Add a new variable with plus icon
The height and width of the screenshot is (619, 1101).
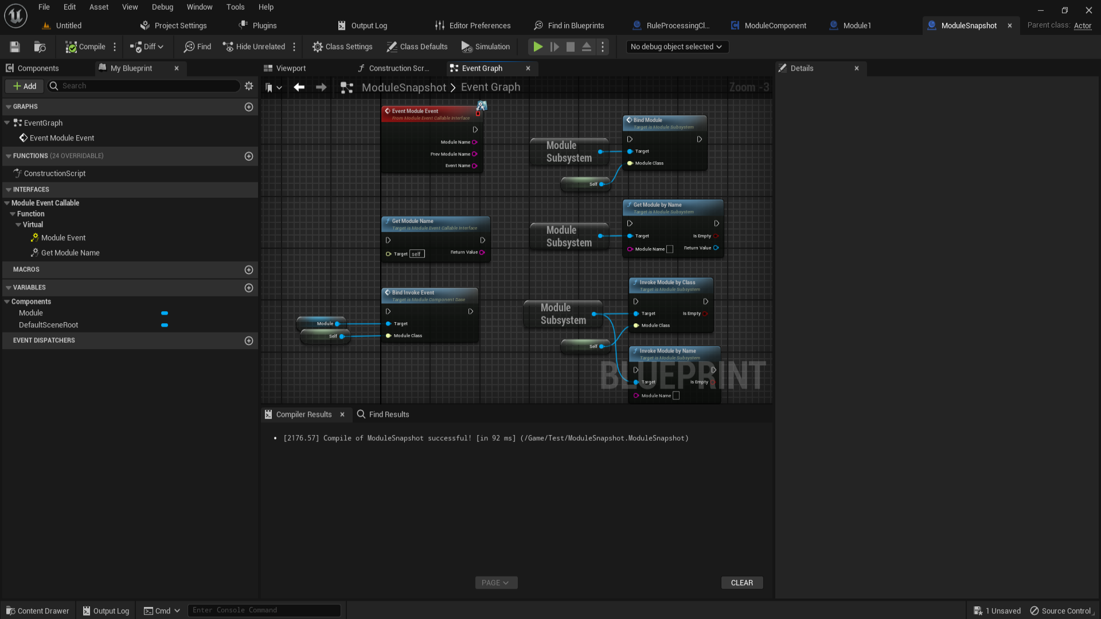(x=249, y=288)
